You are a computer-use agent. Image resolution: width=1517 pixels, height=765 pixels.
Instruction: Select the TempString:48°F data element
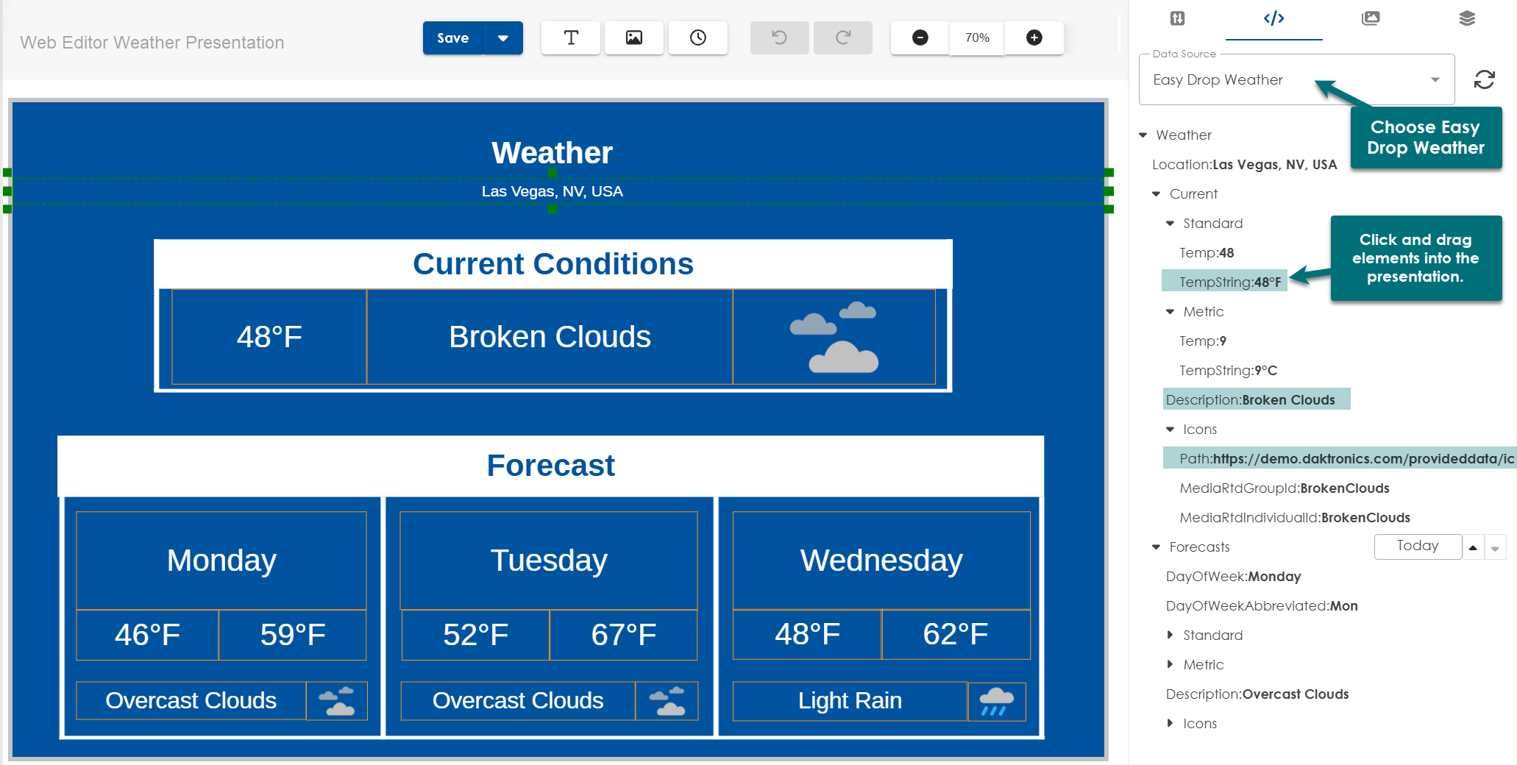tap(1223, 281)
